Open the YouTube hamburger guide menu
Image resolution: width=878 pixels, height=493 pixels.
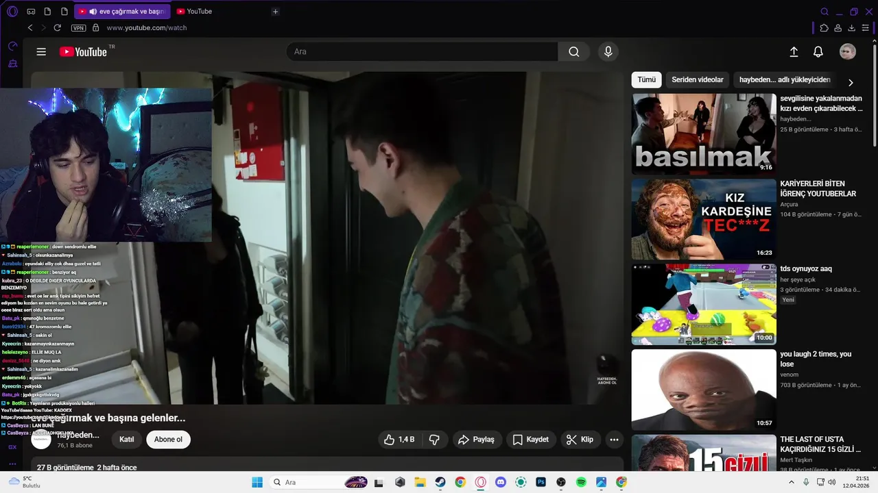(41, 52)
